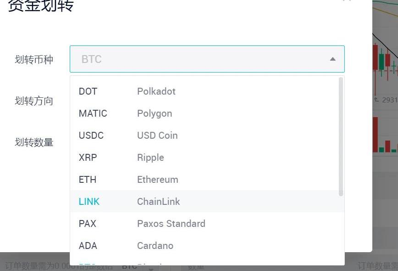Open the BTC unit dropdown below the dialog
Image resolution: width=398 pixels, height=271 pixels.
pyautogui.click(x=150, y=267)
